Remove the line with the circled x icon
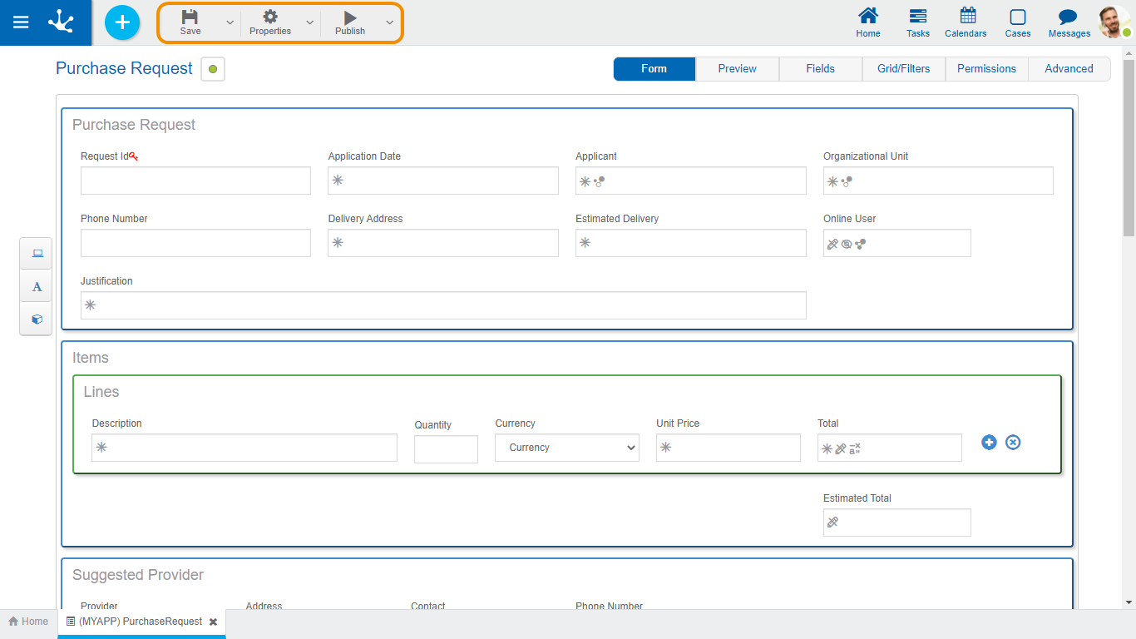The height and width of the screenshot is (639, 1136). point(1013,443)
